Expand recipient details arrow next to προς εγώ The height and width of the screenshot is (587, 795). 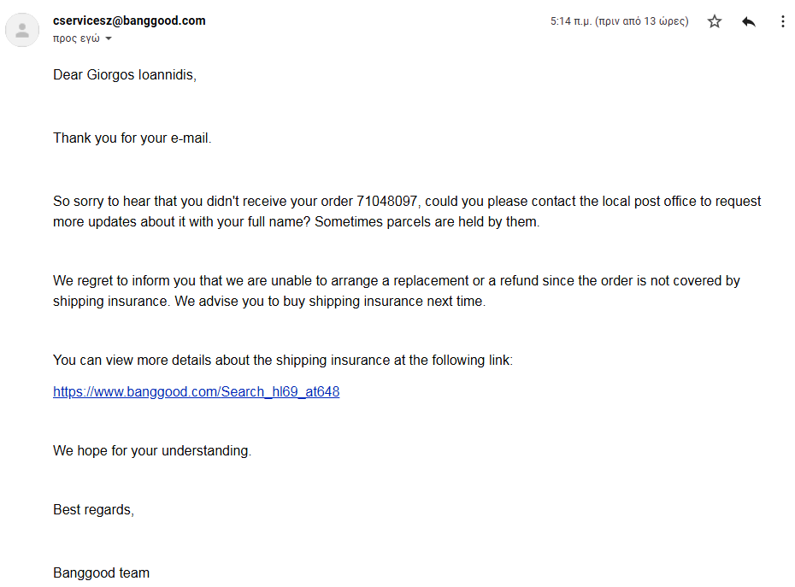(x=109, y=38)
